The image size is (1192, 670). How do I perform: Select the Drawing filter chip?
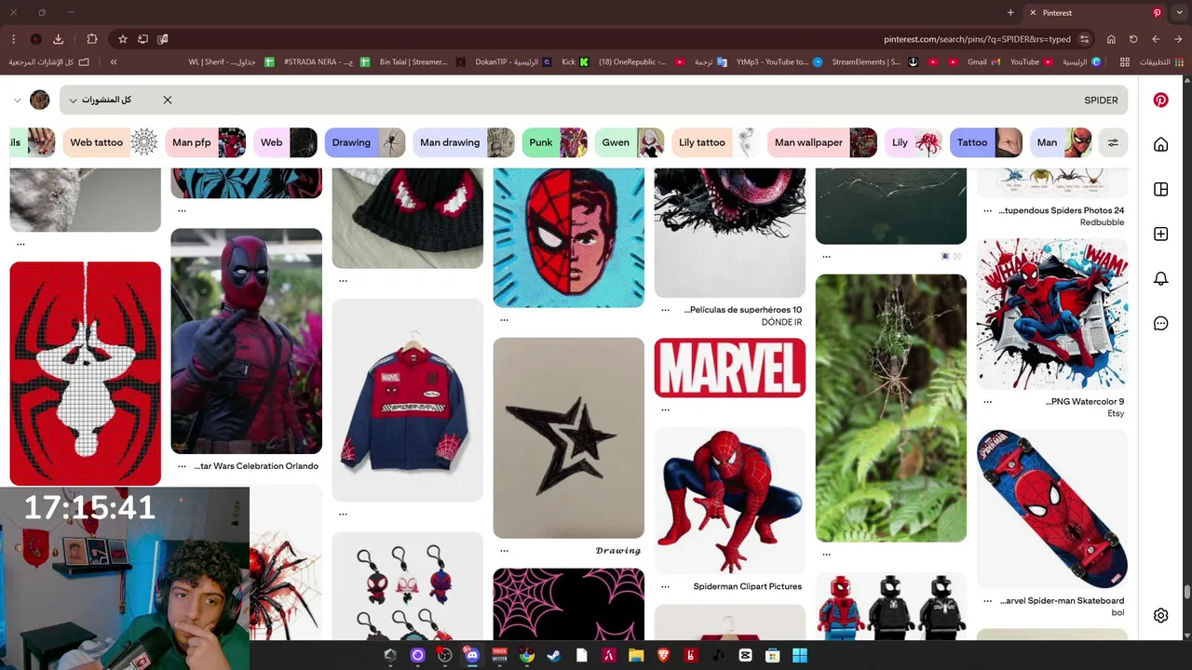(365, 142)
